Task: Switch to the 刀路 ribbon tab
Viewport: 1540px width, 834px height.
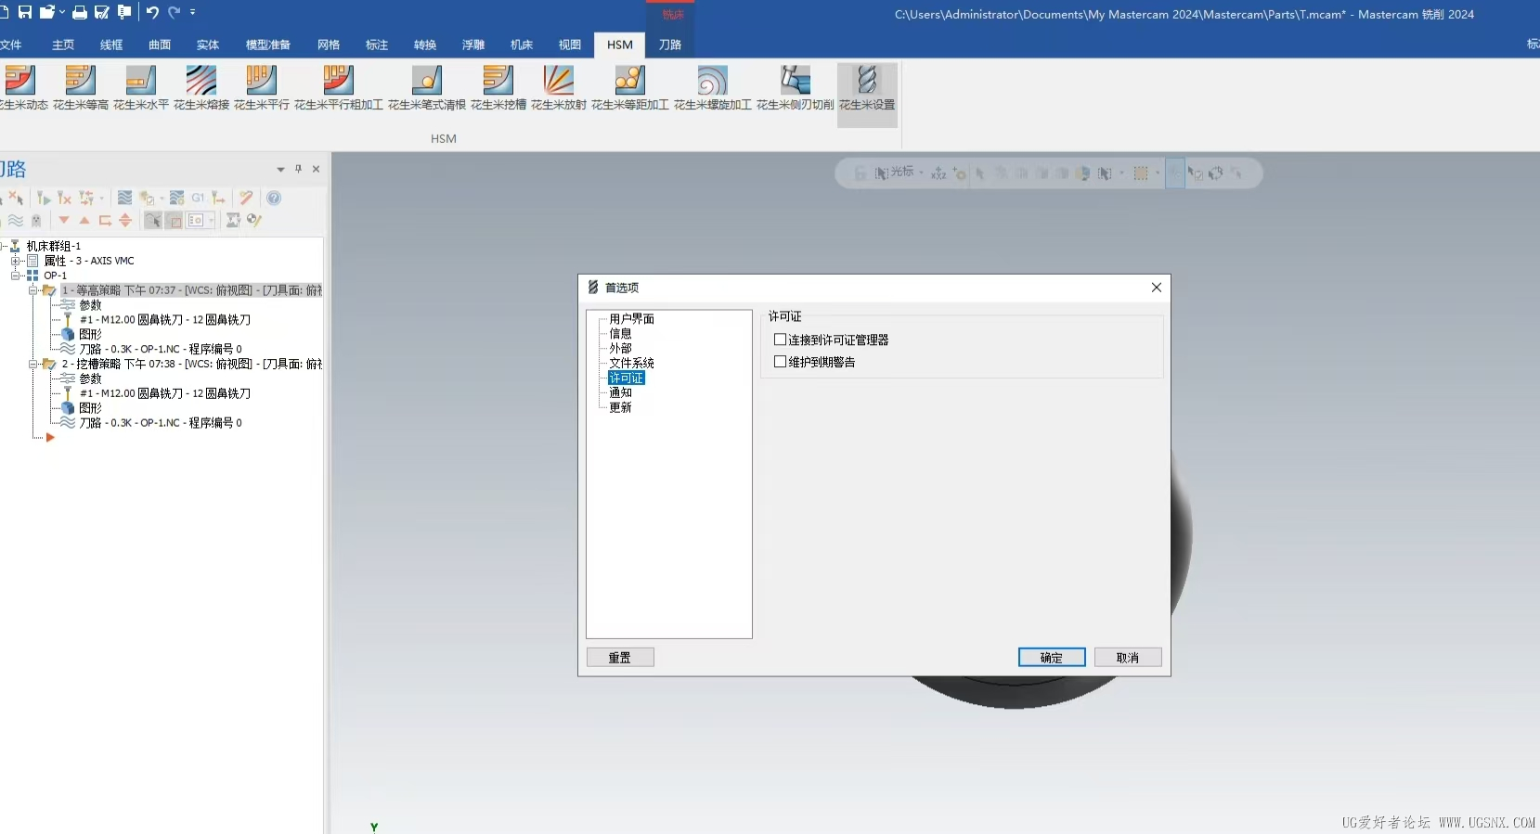Action: point(670,45)
